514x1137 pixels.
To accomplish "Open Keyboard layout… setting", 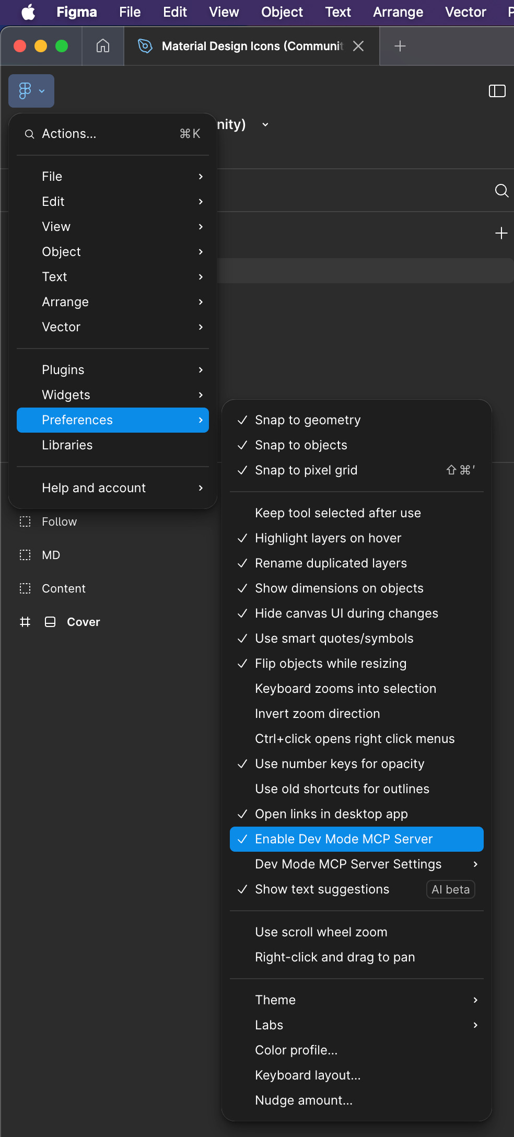I will click(x=357, y=1075).
